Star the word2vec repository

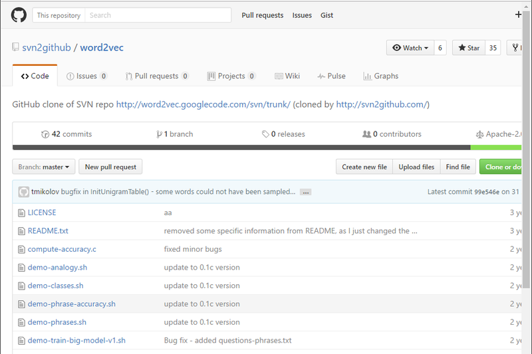pyautogui.click(x=469, y=48)
